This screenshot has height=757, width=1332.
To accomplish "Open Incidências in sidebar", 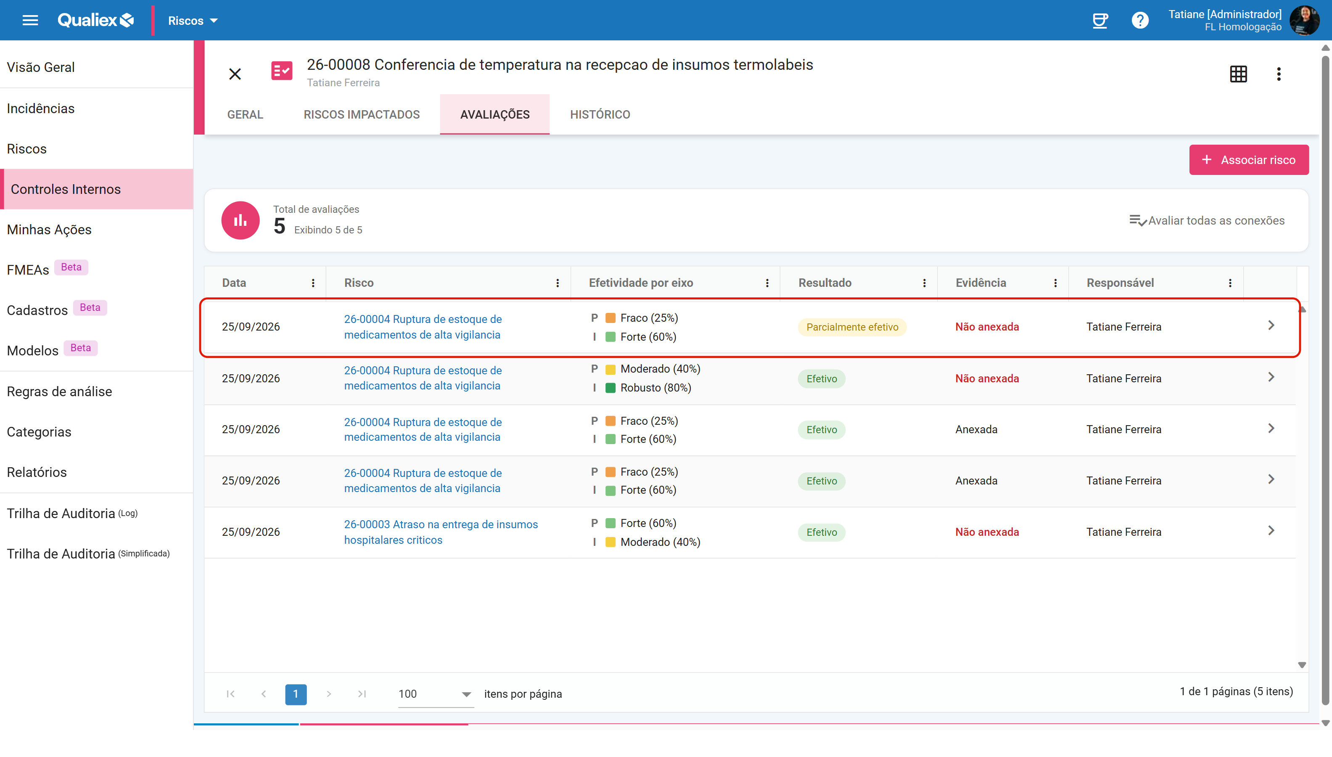I will point(97,108).
